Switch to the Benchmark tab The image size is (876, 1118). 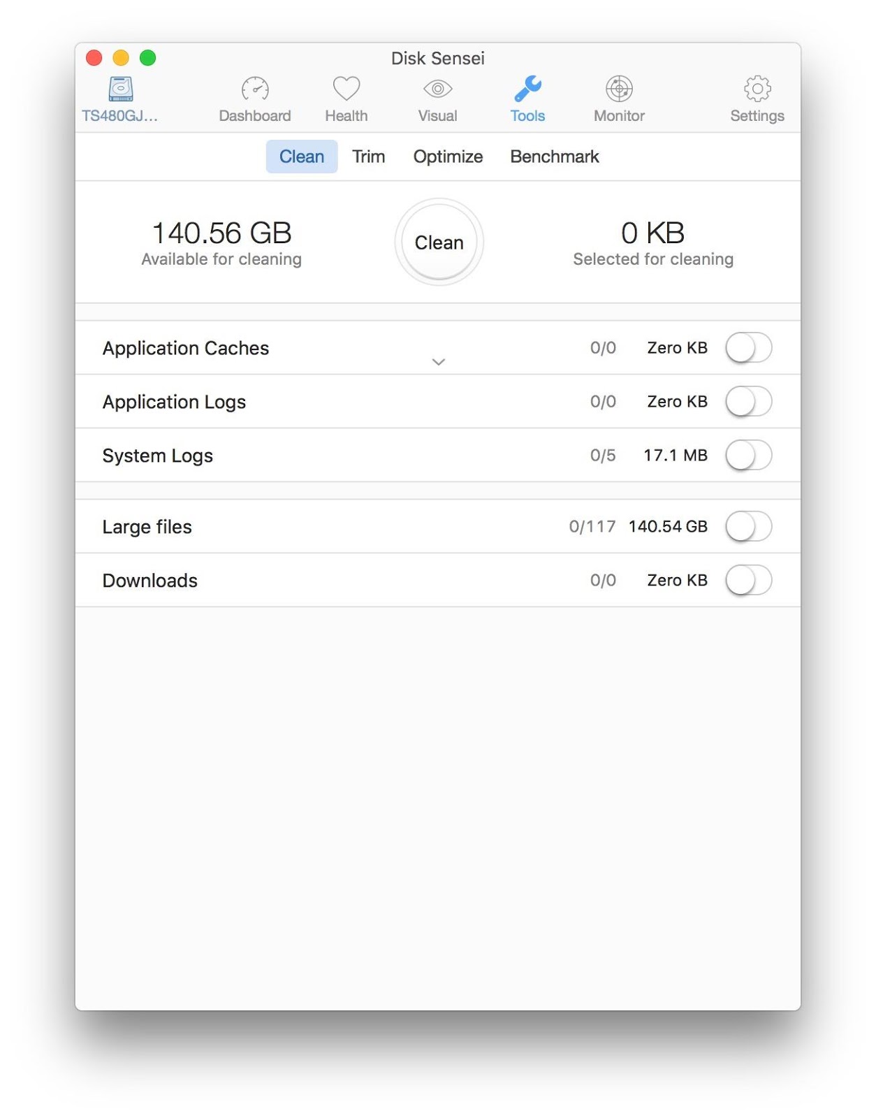(555, 157)
